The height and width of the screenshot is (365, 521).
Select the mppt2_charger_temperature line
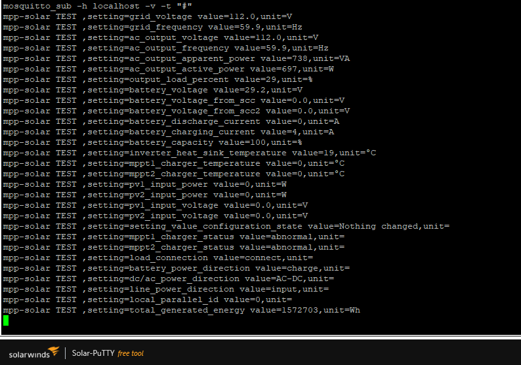point(174,174)
